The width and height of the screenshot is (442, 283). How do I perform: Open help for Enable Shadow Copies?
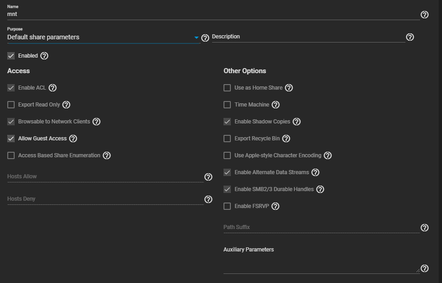pos(297,122)
